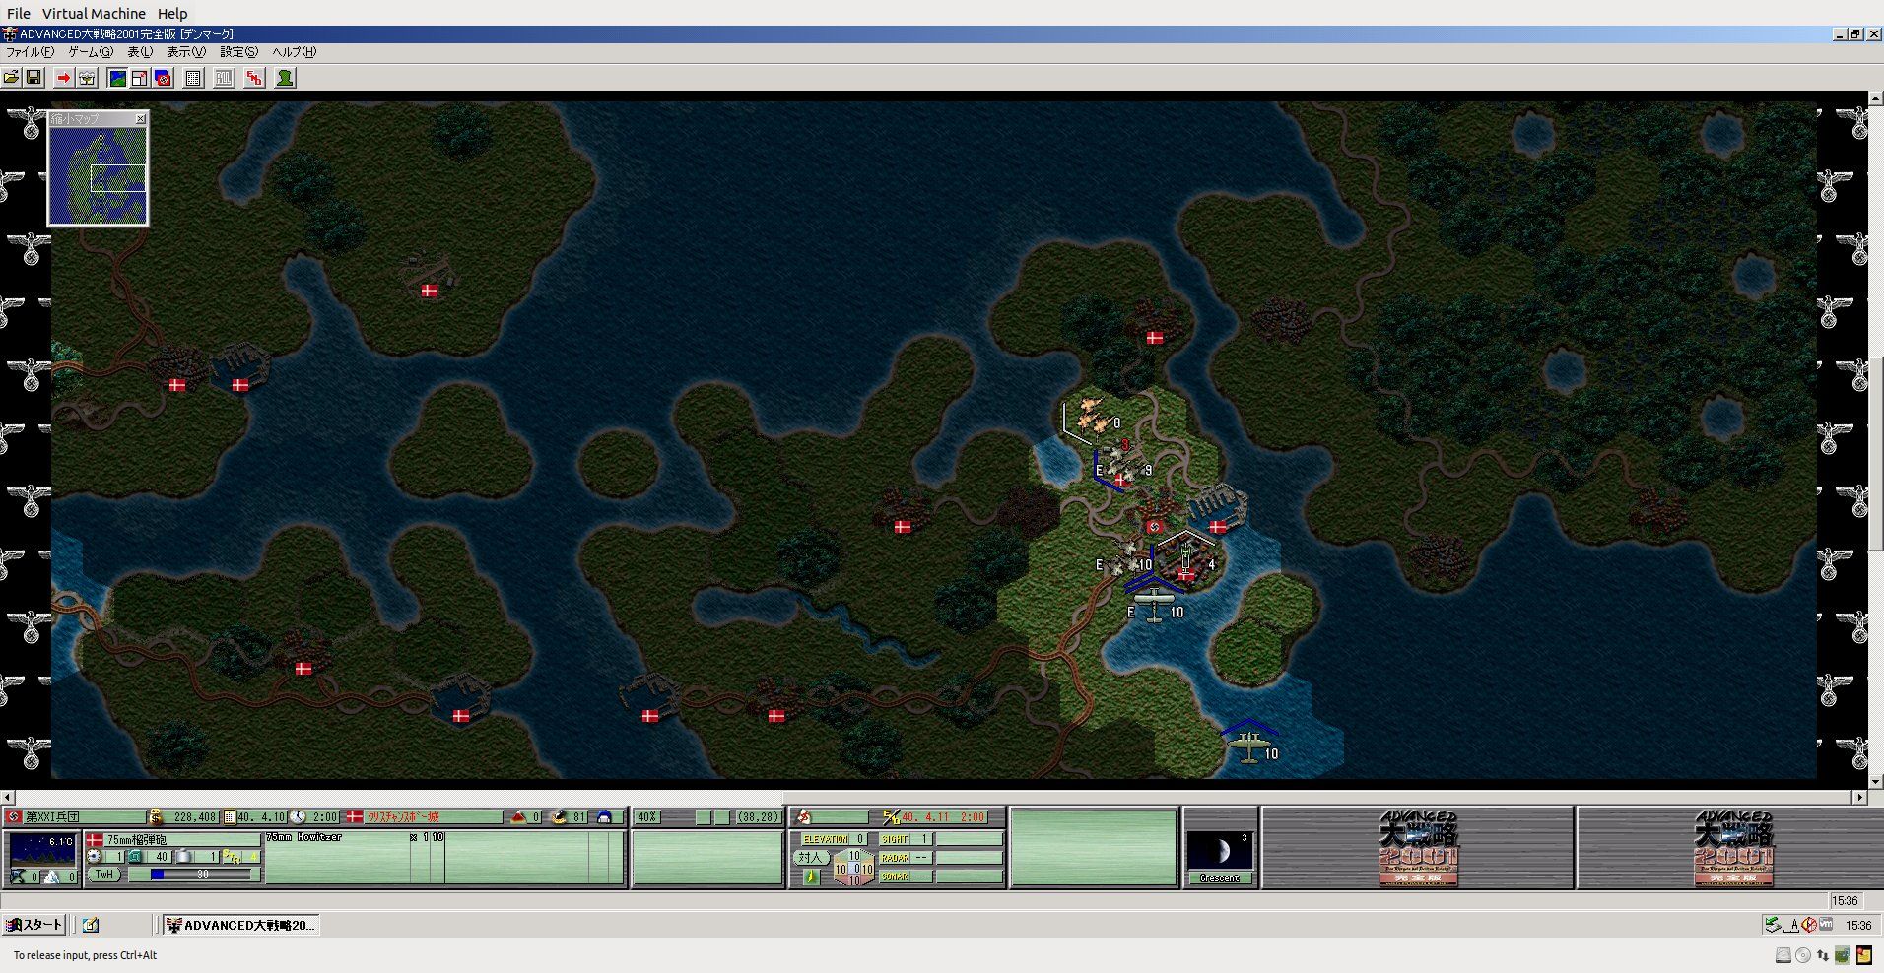The height and width of the screenshot is (973, 1884).
Task: Click the green soldier silhouette toolbar icon
Action: 285,78
